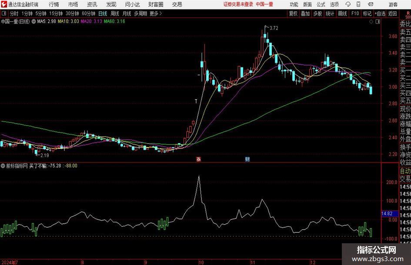Viewport: 411px width, 265px height.
Task: Click the diamond icon at chart top right
Action: click(x=371, y=22)
